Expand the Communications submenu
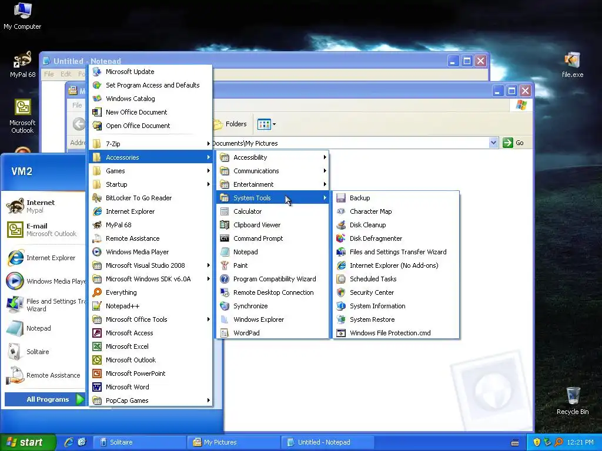This screenshot has height=451, width=602. click(x=273, y=171)
